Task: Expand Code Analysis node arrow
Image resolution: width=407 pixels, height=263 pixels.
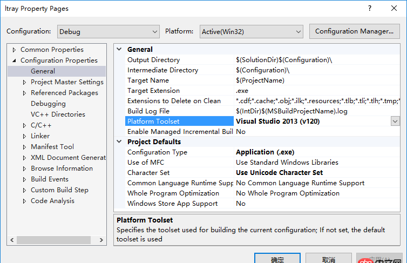Action: (x=24, y=201)
